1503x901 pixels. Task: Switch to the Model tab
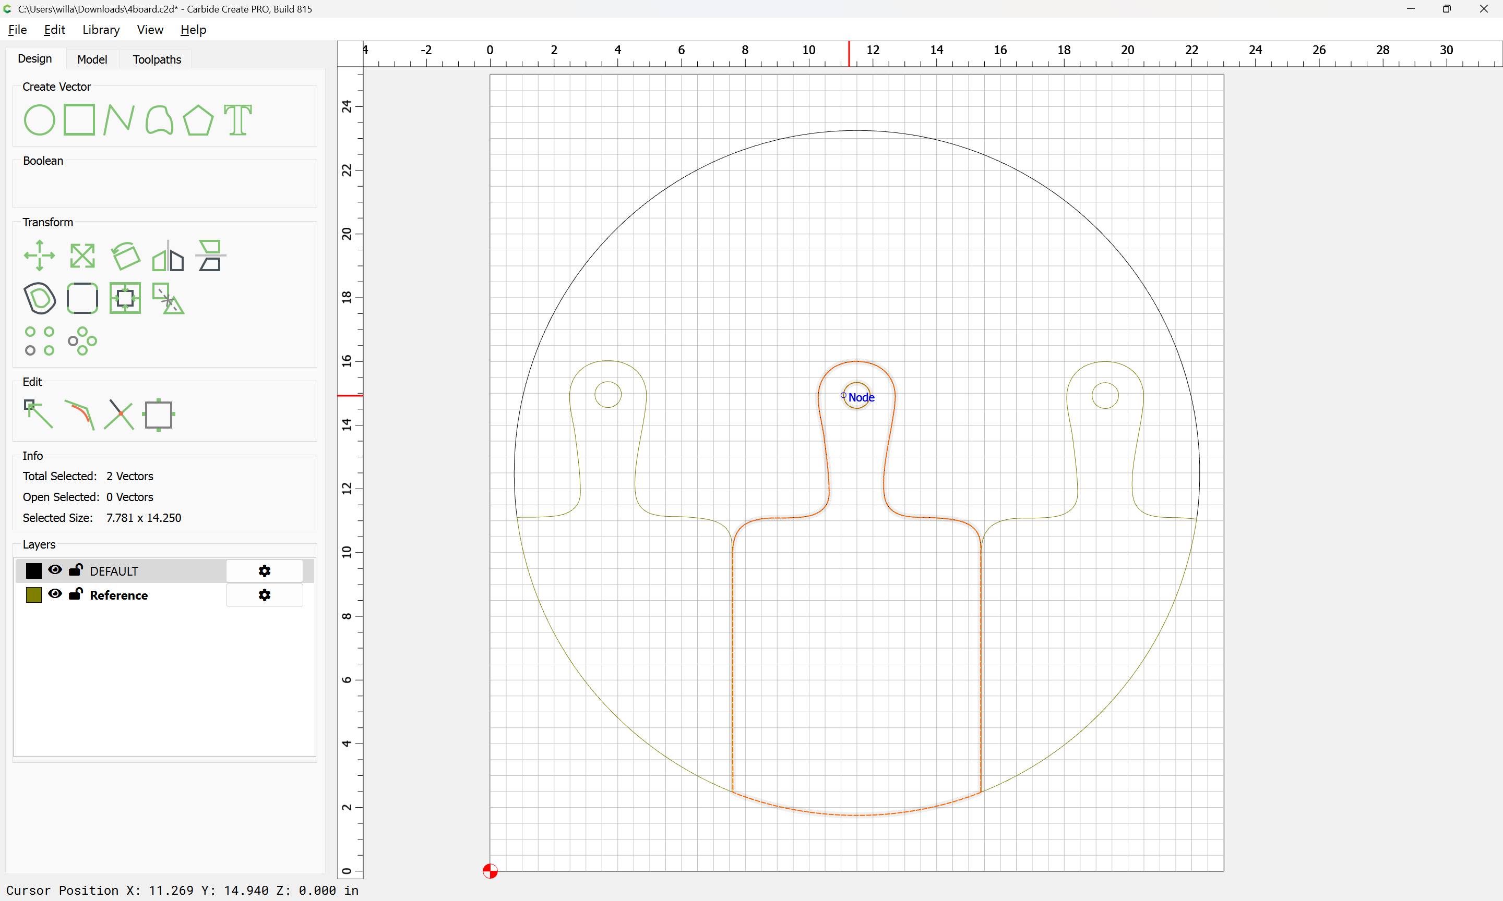click(x=92, y=59)
